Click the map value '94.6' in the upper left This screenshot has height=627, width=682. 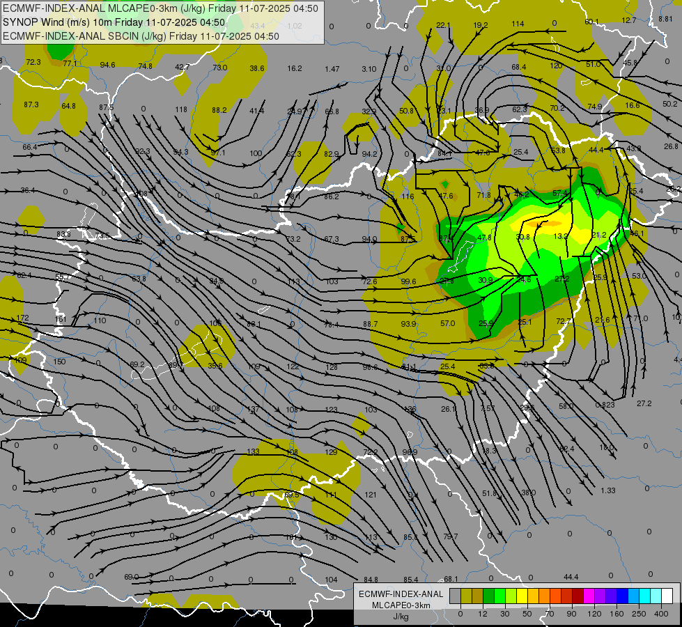(x=107, y=65)
